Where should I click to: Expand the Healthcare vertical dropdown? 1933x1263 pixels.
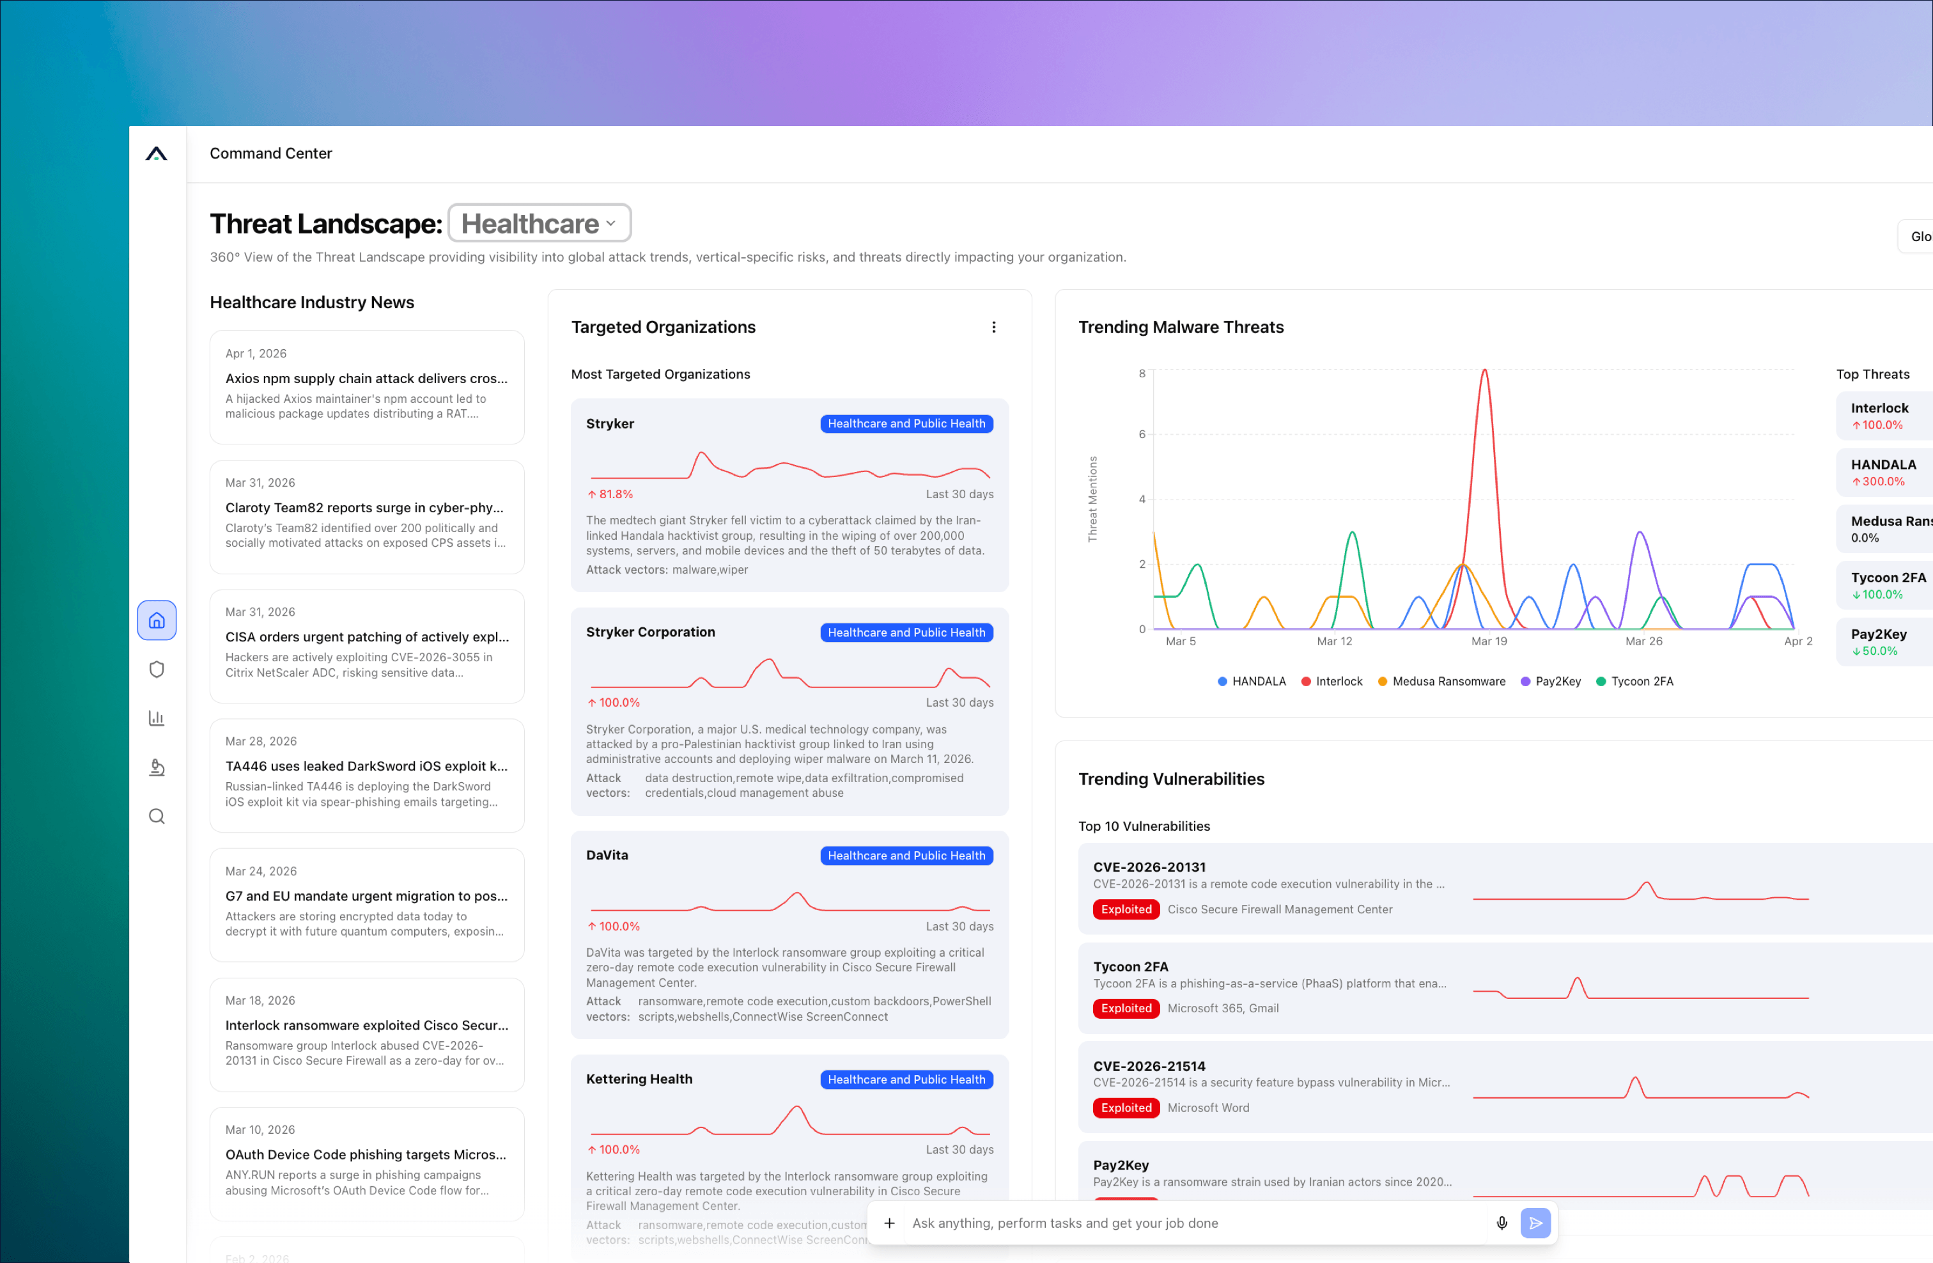540,224
